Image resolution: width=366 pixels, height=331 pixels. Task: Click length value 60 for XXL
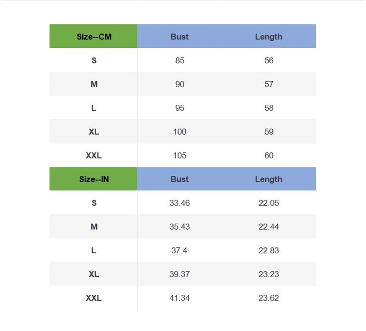click(269, 156)
